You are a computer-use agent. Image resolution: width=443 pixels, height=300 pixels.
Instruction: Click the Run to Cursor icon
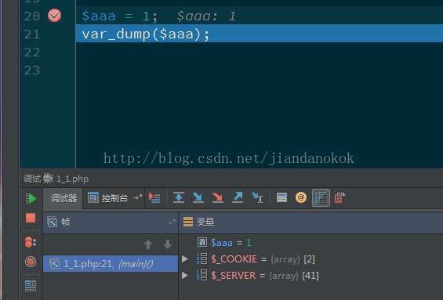[x=257, y=197]
